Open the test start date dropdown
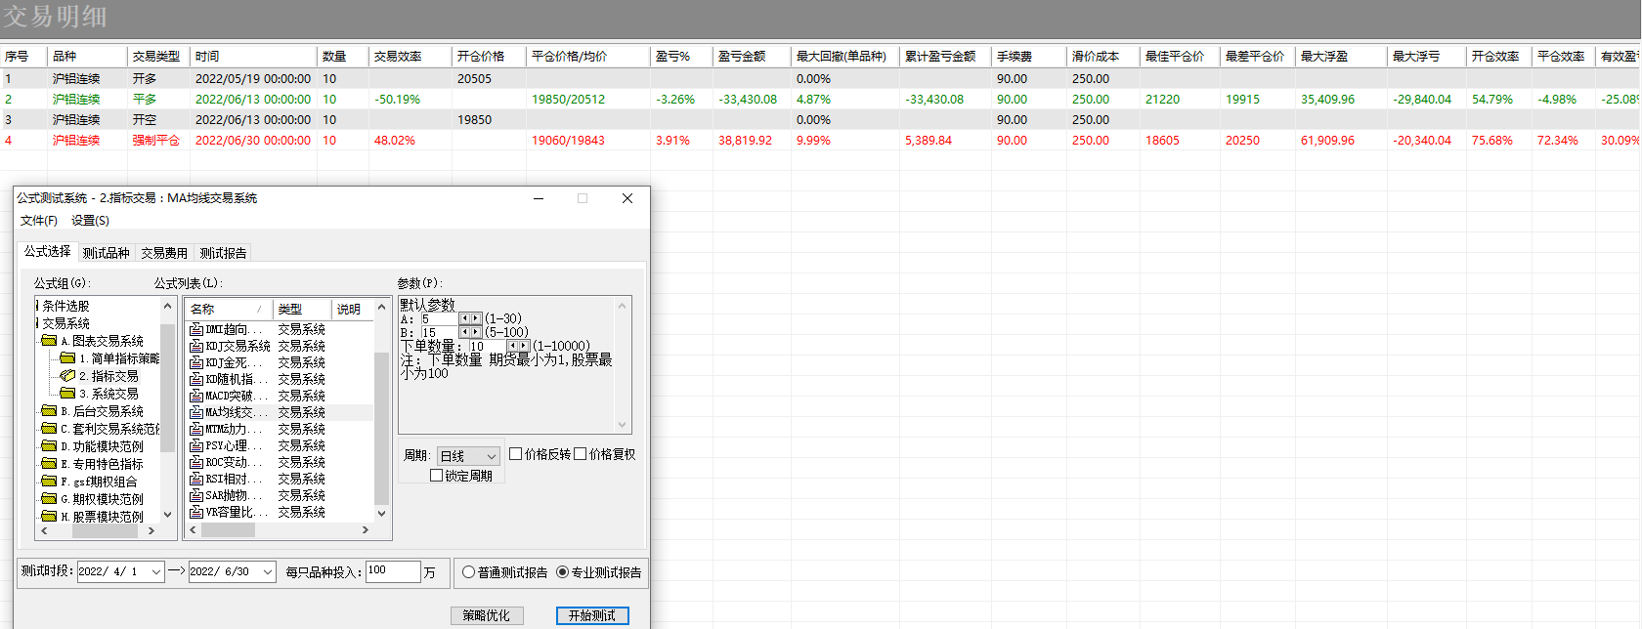This screenshot has width=1642, height=629. tap(156, 572)
